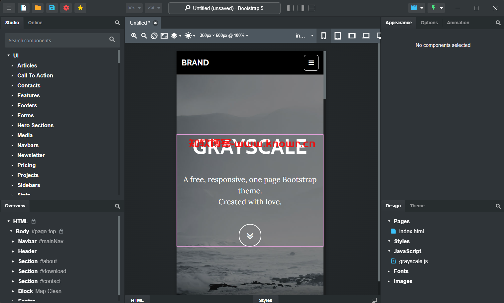Select the Footers category
The width and height of the screenshot is (504, 303).
pos(27,105)
